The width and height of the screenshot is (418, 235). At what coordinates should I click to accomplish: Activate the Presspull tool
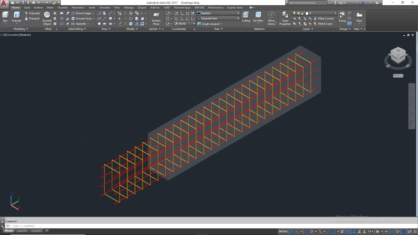(x=32, y=19)
